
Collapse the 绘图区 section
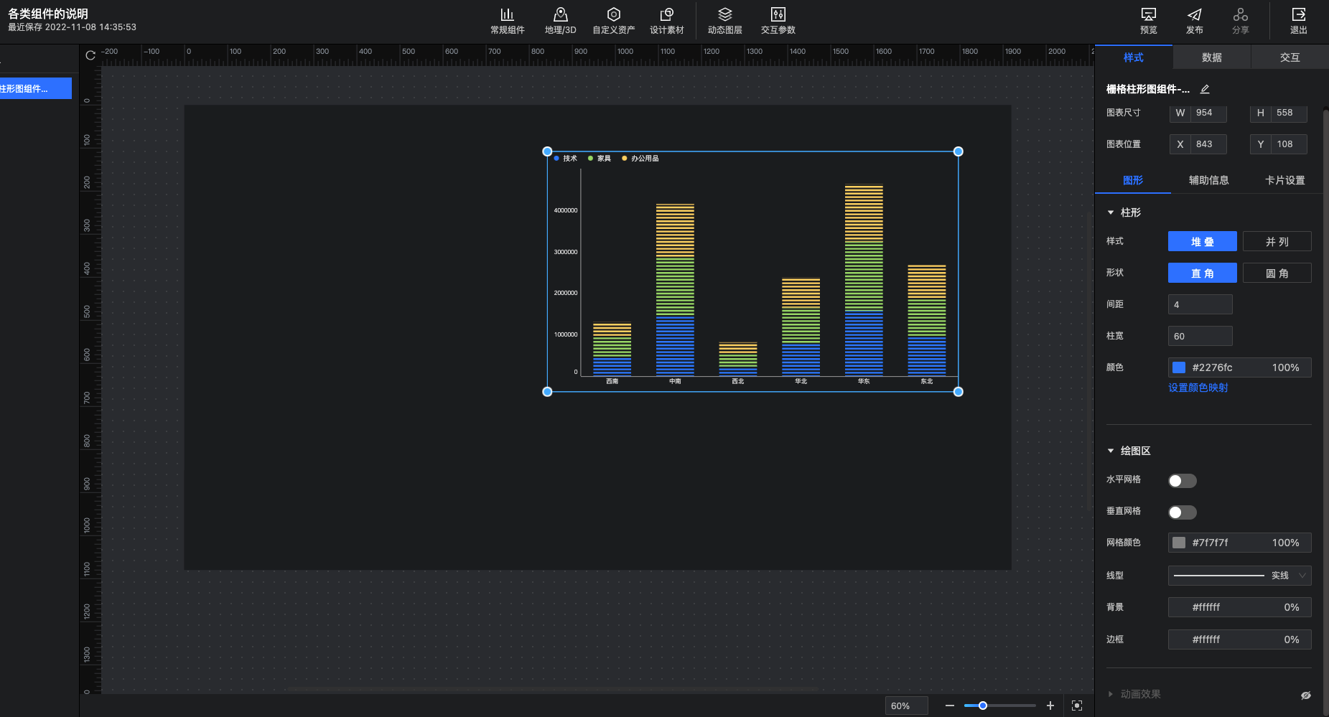[x=1111, y=451]
